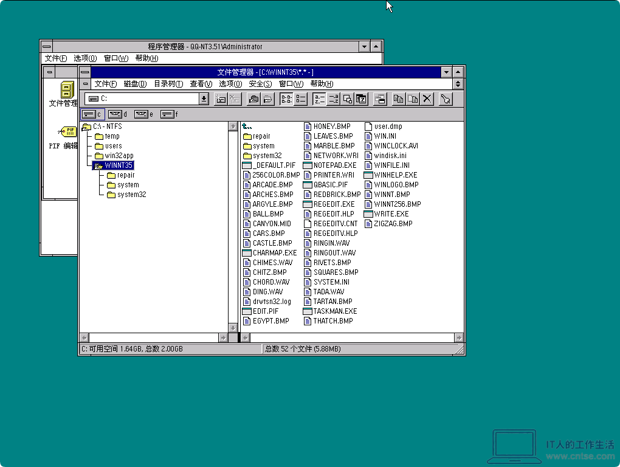Open the 磁盘(D) menu
This screenshot has width=620, height=467.
tap(135, 84)
